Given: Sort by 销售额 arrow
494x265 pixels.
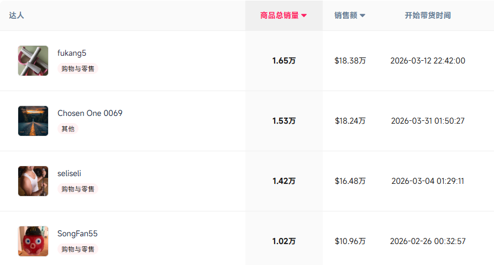Looking at the screenshot, I should (x=362, y=15).
